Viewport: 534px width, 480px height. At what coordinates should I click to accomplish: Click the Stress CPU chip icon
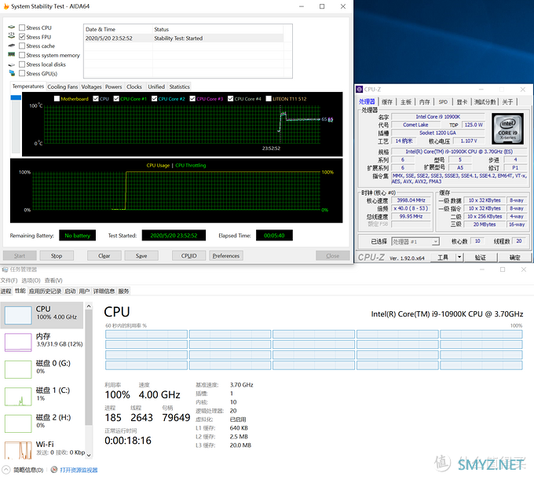(12, 27)
